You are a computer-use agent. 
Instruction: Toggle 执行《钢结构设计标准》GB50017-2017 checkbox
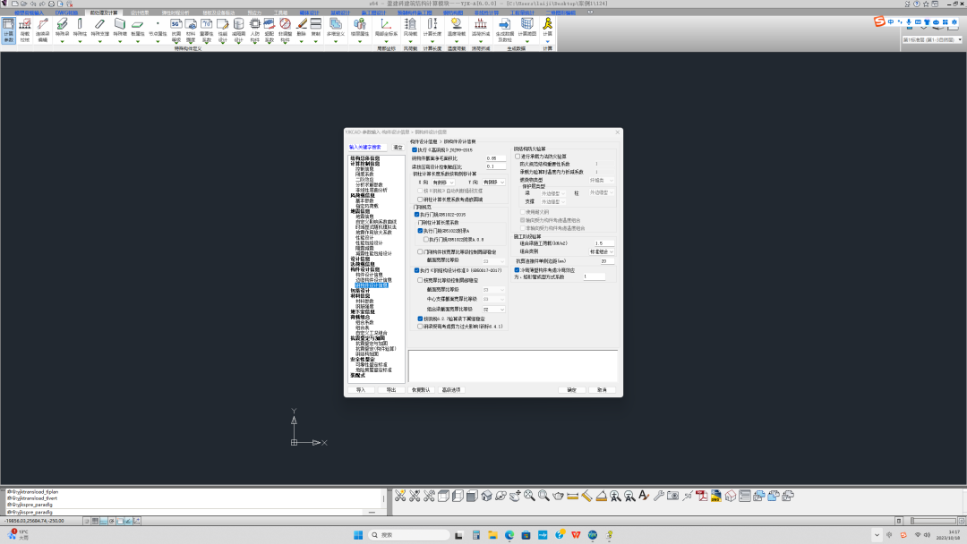[x=417, y=270]
